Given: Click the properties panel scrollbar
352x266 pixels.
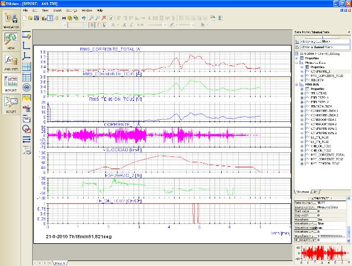Looking at the screenshot, I should [349, 219].
